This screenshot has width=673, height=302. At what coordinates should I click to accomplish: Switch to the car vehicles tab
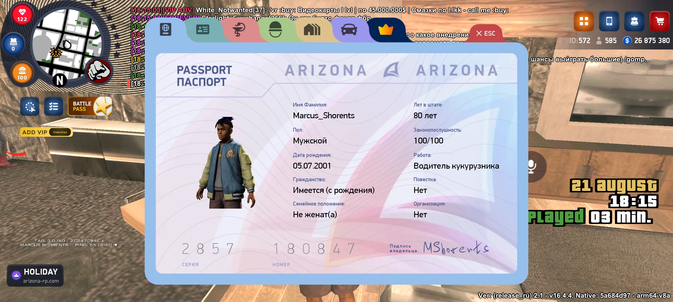[349, 29]
